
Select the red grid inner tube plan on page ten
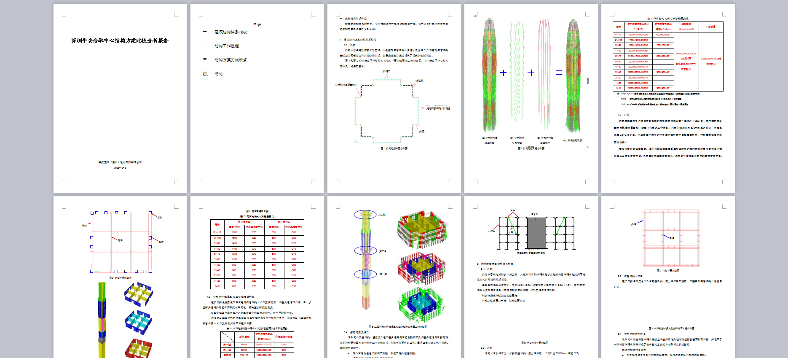(671, 238)
